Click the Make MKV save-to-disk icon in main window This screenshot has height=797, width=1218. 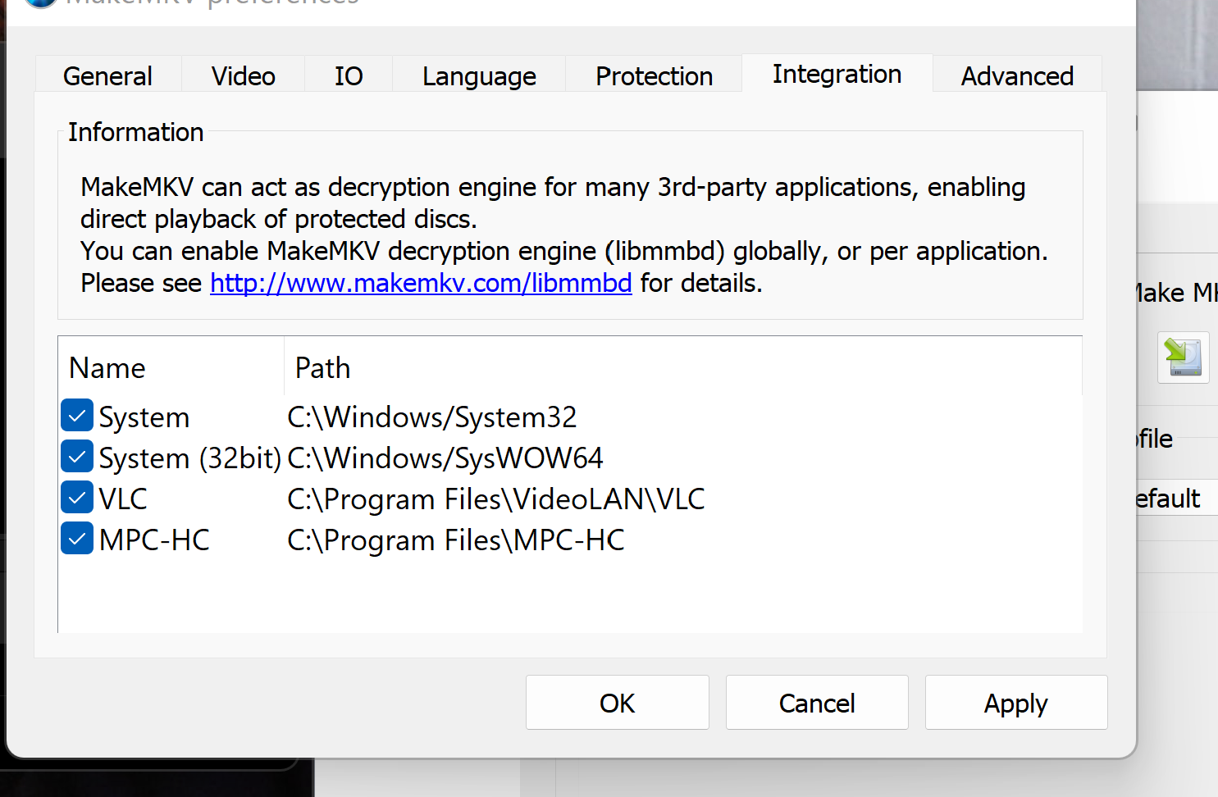pos(1183,358)
